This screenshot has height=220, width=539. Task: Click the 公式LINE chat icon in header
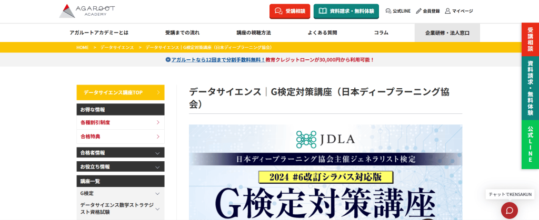click(388, 11)
